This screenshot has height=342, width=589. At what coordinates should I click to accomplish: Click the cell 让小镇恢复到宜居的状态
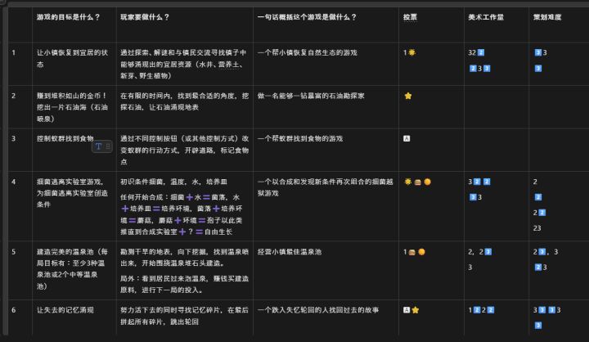pyautogui.click(x=74, y=64)
